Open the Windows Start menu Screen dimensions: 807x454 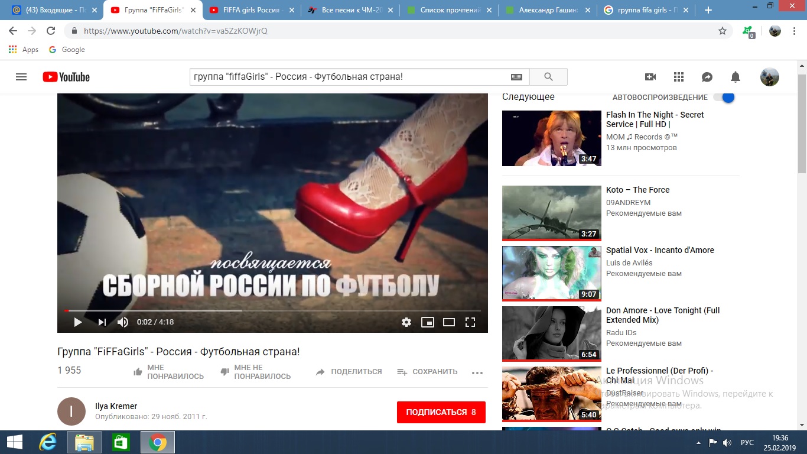pyautogui.click(x=14, y=442)
